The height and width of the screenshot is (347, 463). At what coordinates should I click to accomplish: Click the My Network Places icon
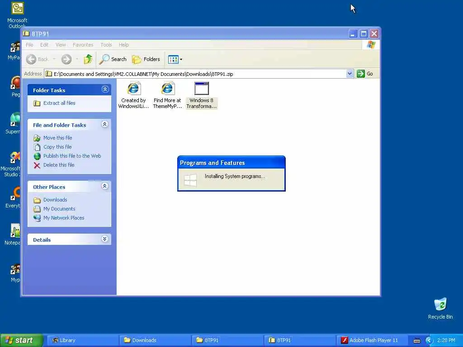(x=37, y=218)
